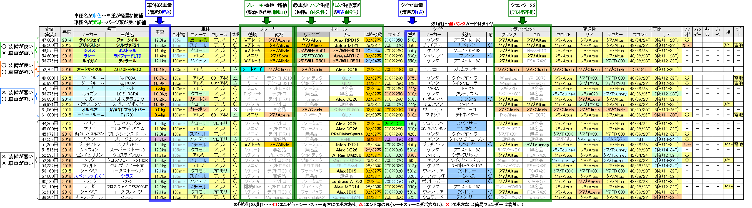
Task: Click the front gear ratio 50/39/30T
Action: click(640, 110)
